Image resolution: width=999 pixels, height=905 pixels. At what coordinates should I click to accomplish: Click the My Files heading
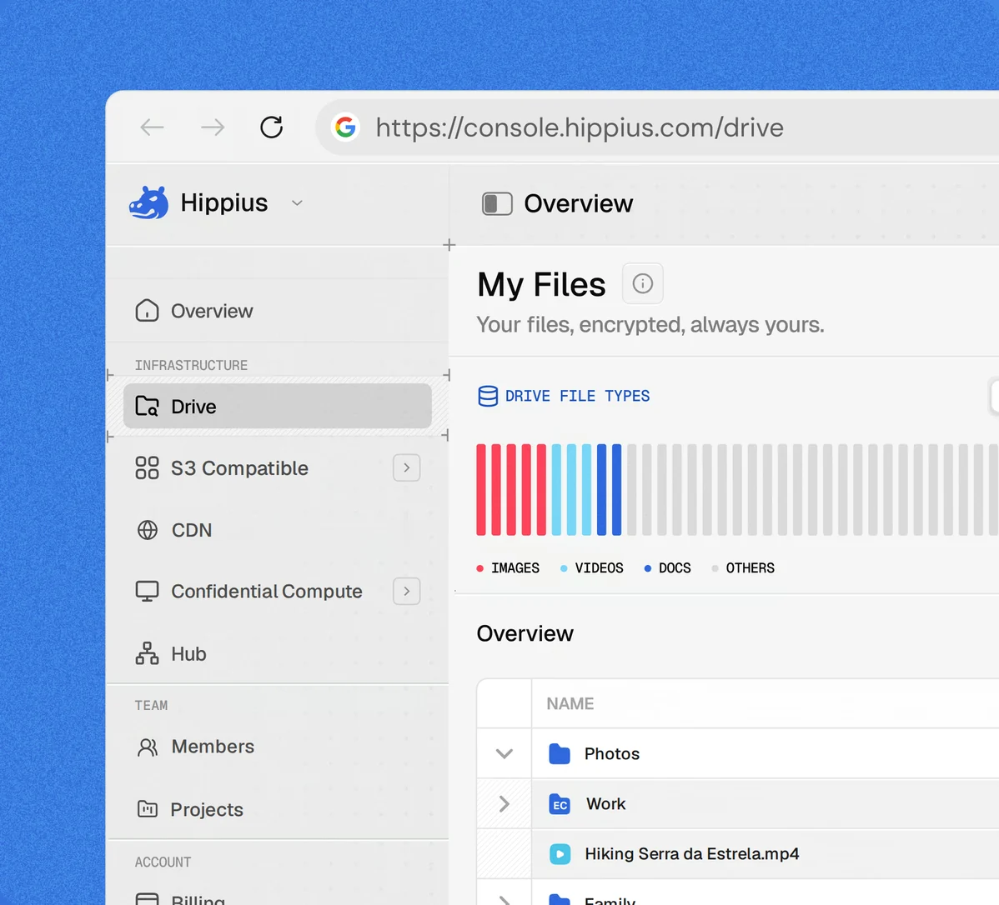[541, 284]
